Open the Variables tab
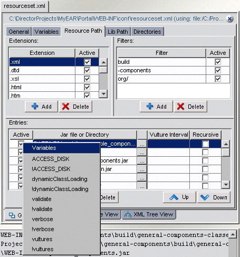Image resolution: width=240 pixels, height=257 pixels. [x=46, y=32]
